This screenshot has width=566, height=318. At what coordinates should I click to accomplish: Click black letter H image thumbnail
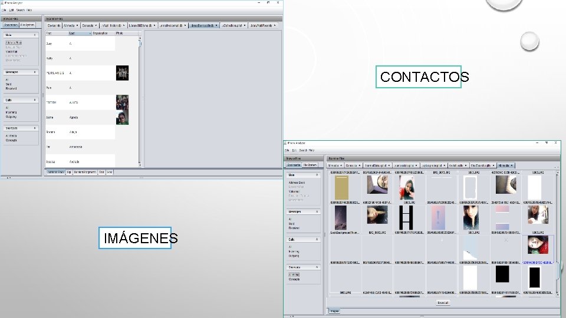click(406, 218)
